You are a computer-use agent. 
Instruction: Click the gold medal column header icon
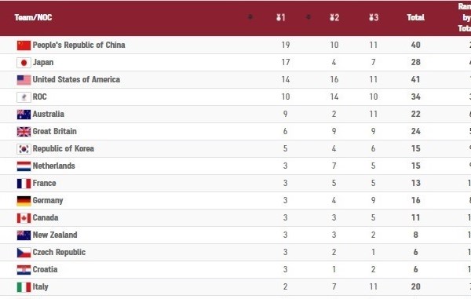pos(280,17)
